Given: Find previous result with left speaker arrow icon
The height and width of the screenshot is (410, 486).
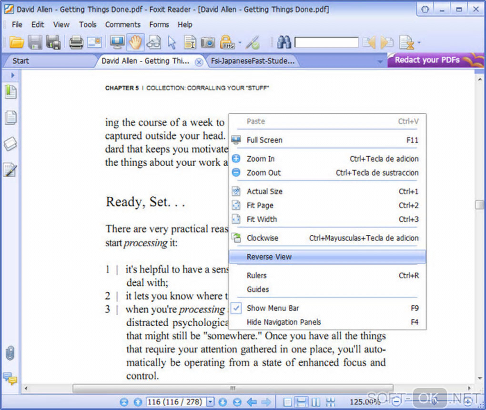Looking at the screenshot, I should point(369,42).
